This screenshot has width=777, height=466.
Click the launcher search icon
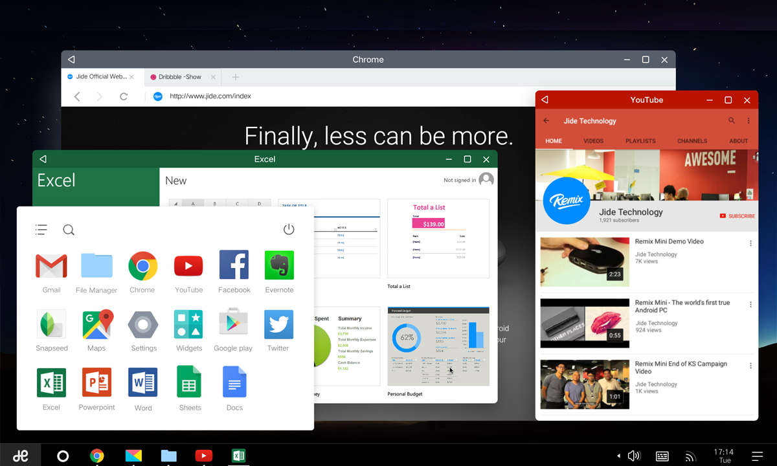[69, 230]
